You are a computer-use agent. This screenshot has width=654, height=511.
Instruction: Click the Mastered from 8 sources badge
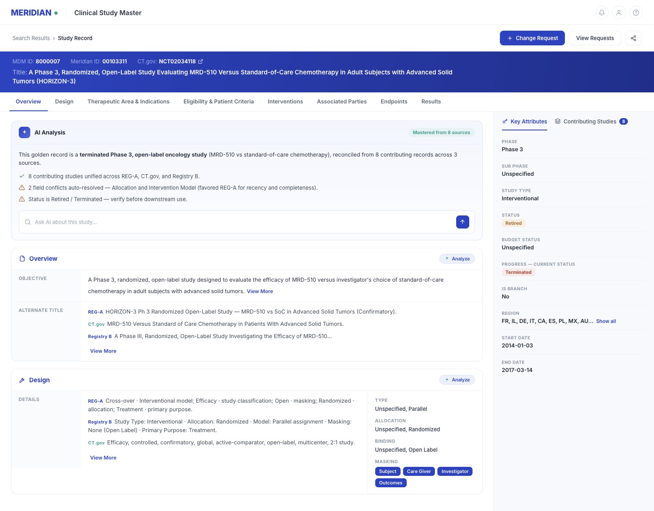pyautogui.click(x=441, y=132)
